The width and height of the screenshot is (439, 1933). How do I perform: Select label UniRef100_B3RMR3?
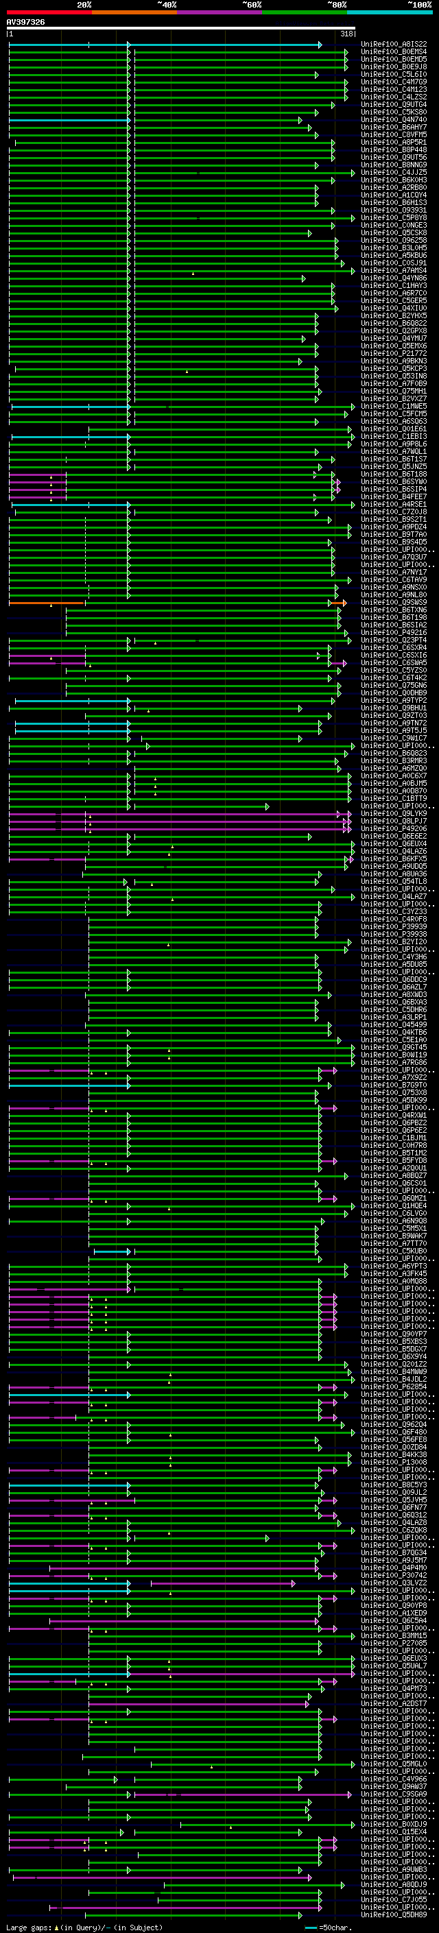click(x=394, y=761)
